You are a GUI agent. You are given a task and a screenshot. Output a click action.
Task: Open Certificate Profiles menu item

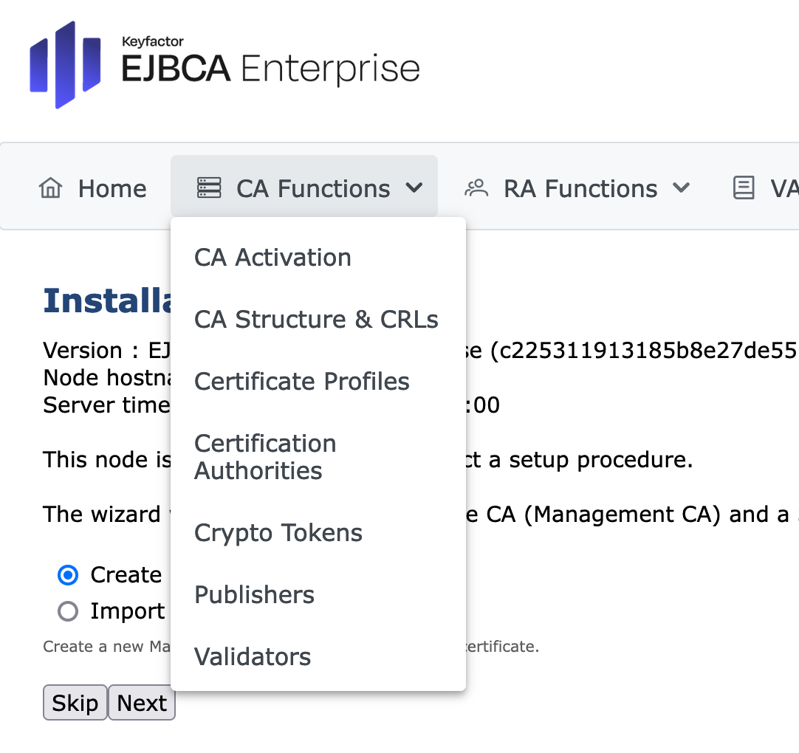pyautogui.click(x=301, y=382)
